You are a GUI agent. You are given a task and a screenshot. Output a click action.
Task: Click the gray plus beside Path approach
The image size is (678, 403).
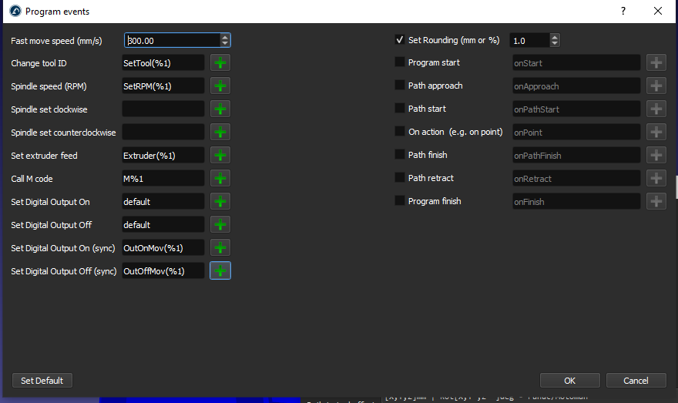point(656,86)
